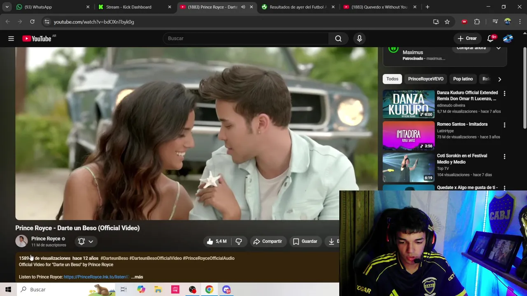Viewport: 527px width, 296px height.
Task: Toggle subscription notification bell for Prince Royce
Action: pos(82,242)
